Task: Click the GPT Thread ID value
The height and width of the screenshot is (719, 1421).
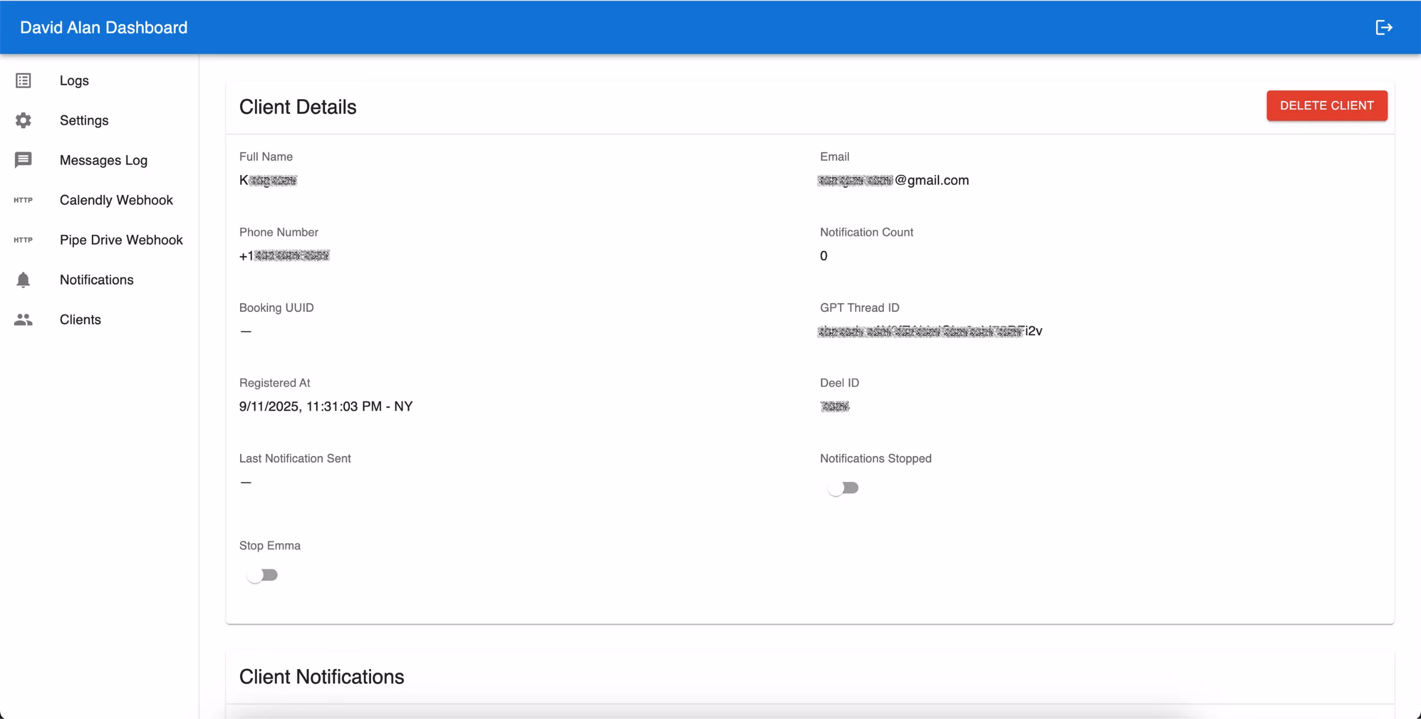Action: click(930, 331)
